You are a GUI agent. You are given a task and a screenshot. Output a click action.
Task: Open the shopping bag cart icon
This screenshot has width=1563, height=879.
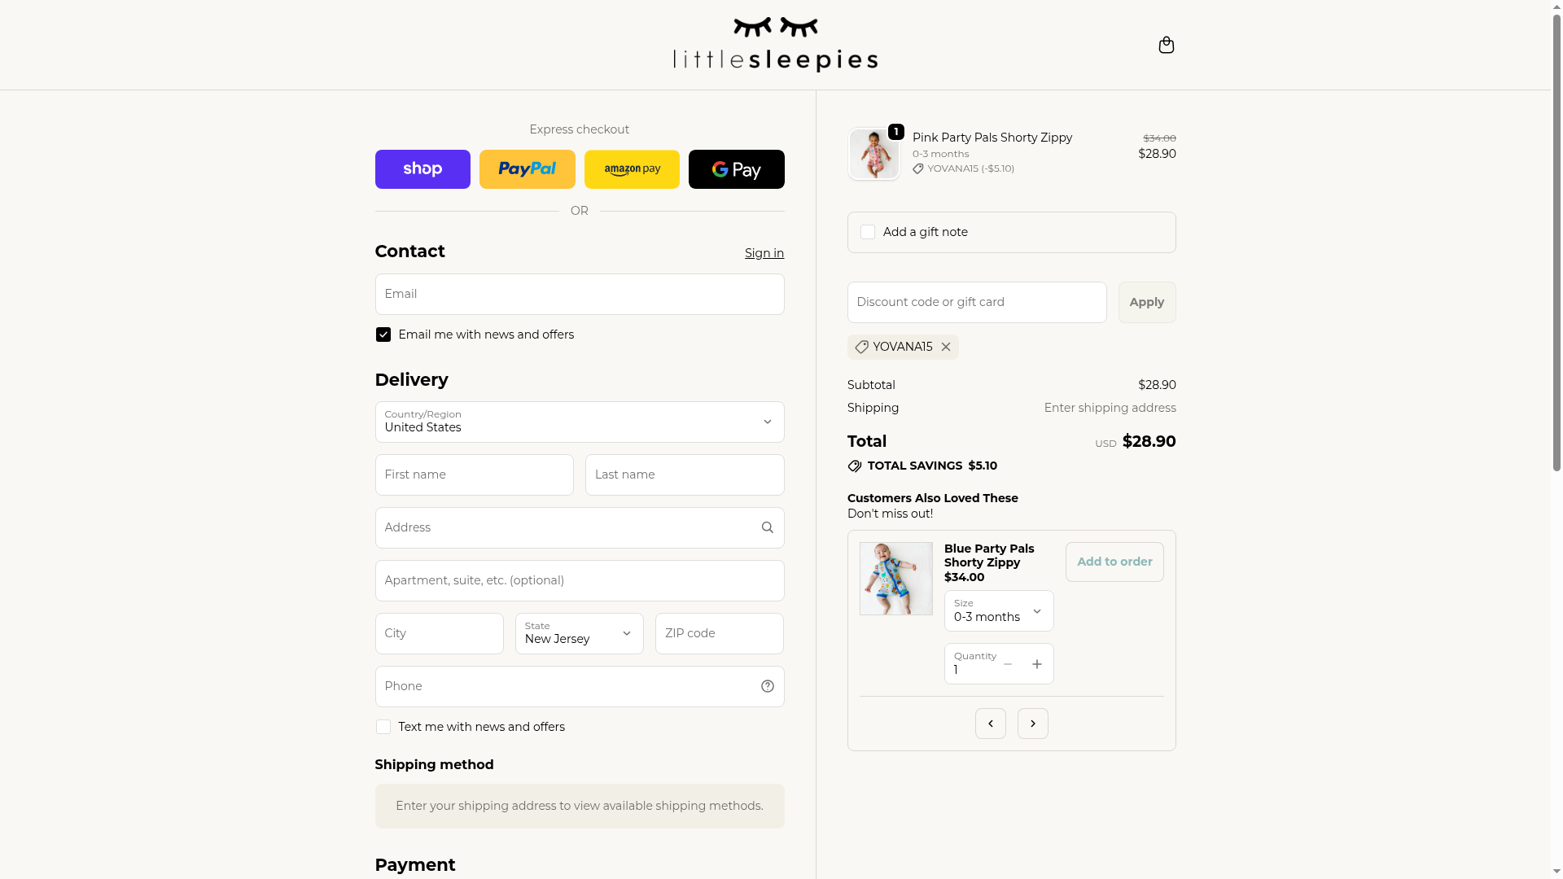click(1166, 45)
